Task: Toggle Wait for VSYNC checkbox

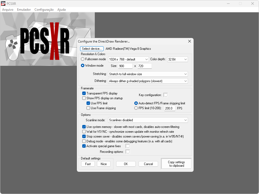Action: point(84,132)
